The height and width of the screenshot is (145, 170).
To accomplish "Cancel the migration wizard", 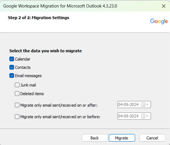I will click(152, 138).
